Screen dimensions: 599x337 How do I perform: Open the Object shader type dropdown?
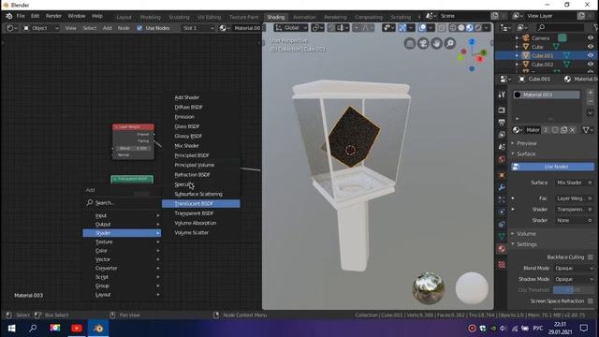(x=41, y=28)
